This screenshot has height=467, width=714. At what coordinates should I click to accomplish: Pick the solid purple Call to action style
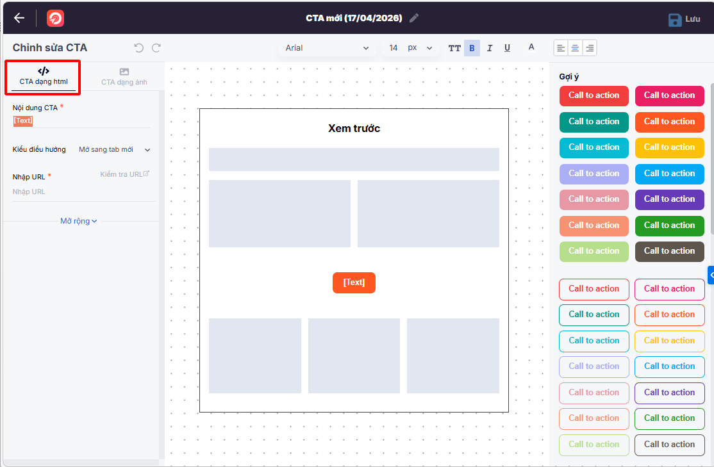pyautogui.click(x=669, y=199)
